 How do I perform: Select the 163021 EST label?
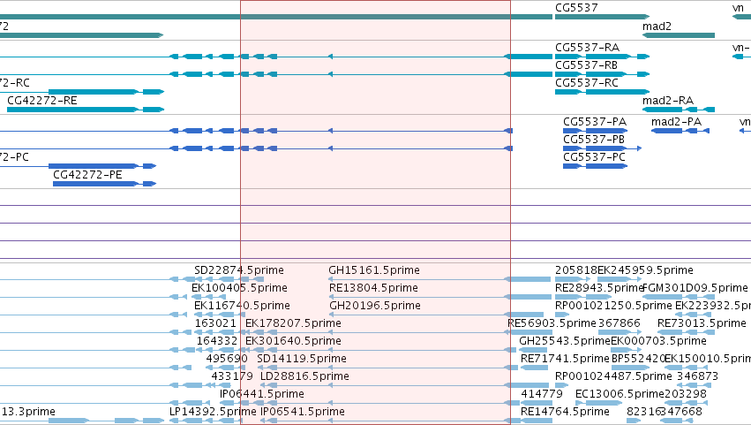(215, 323)
